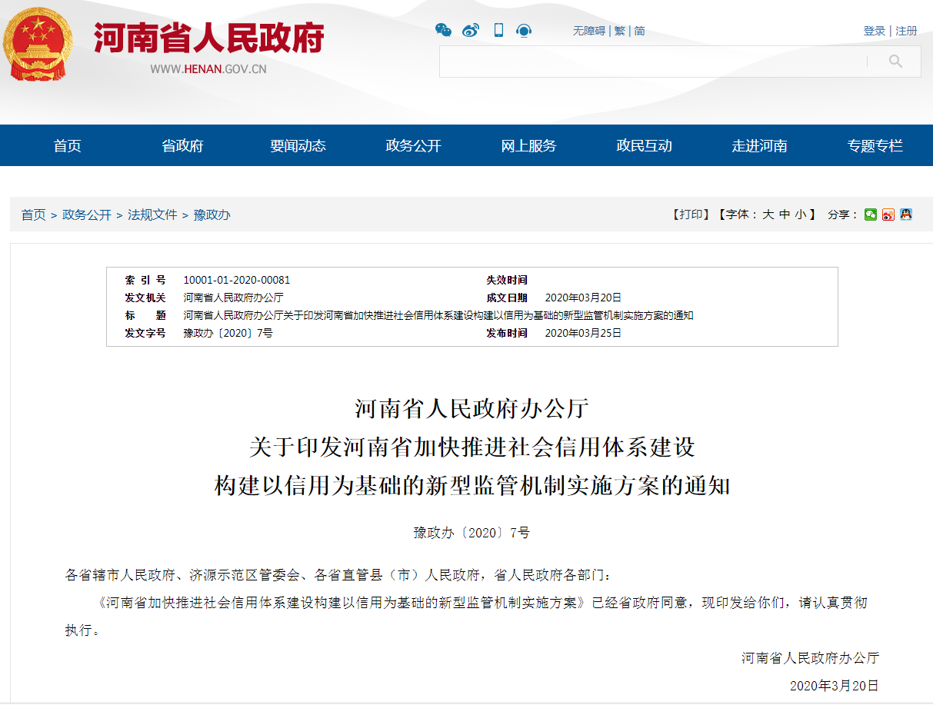Open the 政务公开 navigation menu
Screen dimensions: 933x705
pos(413,145)
